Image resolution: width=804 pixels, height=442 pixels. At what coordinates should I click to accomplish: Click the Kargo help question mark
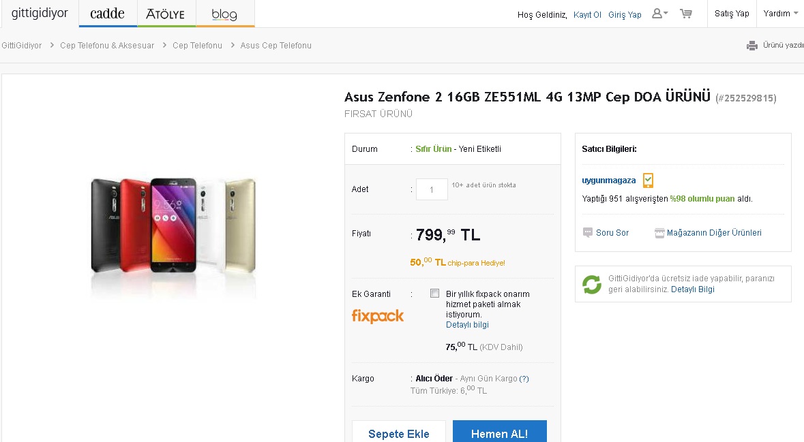pyautogui.click(x=524, y=379)
